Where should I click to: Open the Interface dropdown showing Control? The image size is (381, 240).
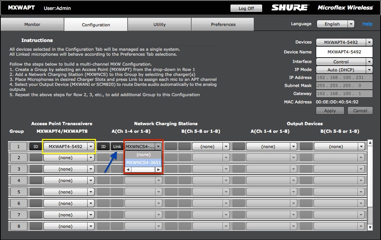tap(344, 61)
